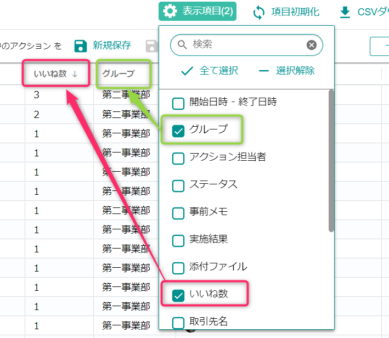Click the checkmark icon for select all
Screen dimensions: 389x338
pos(187,71)
